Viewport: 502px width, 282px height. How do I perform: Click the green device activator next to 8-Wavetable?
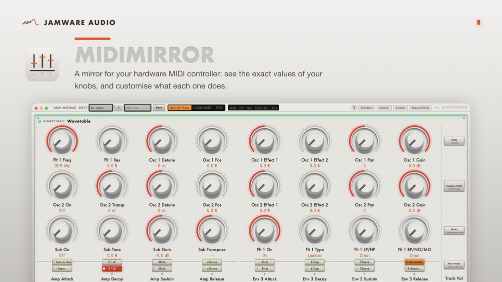pyautogui.click(x=39, y=121)
